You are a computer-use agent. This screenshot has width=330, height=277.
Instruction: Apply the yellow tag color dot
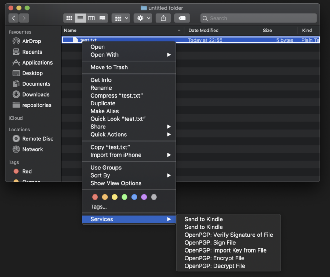115,197
